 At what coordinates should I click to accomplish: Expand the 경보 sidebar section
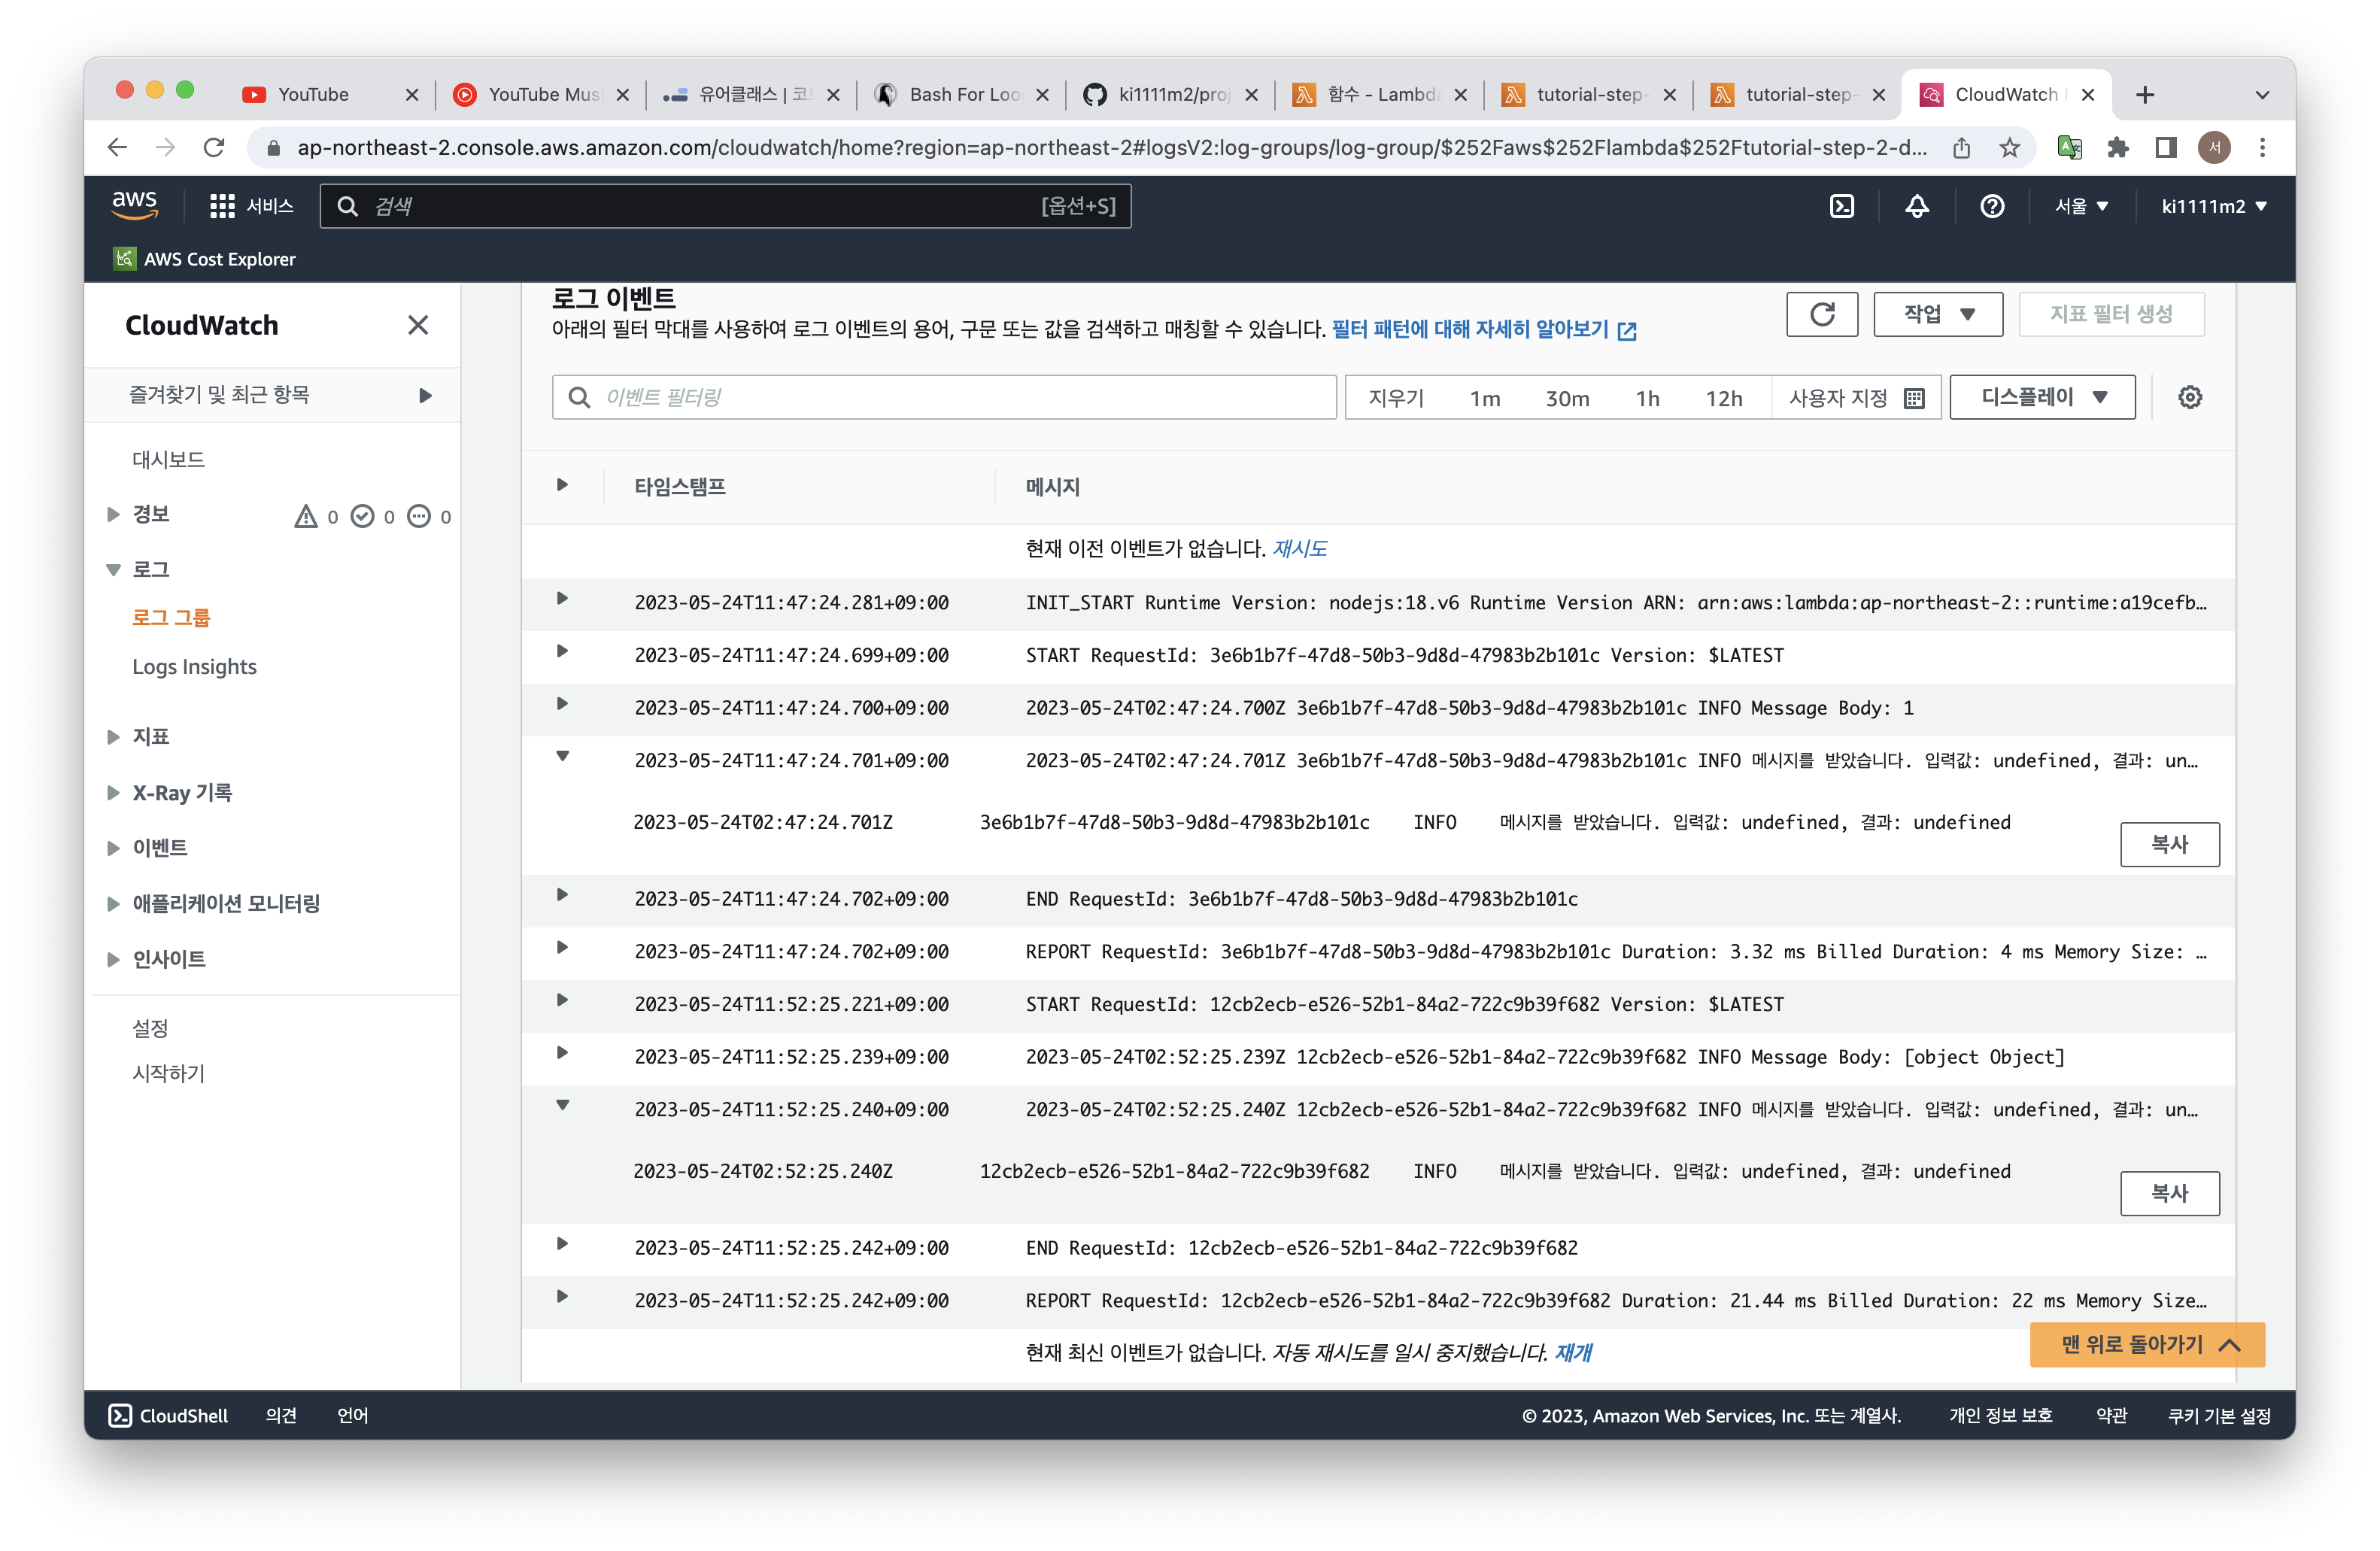click(113, 514)
